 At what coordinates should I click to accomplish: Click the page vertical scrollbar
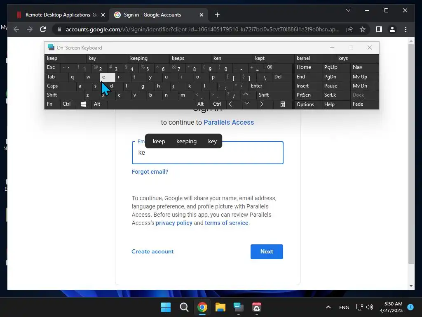pos(411,154)
